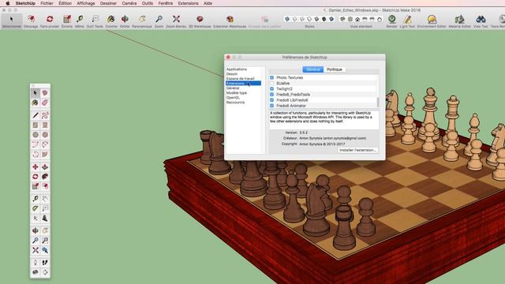Screen dimensions: 505x284
Task: Choose the Décalage offset tool in top toolbar
Action: tap(31, 21)
